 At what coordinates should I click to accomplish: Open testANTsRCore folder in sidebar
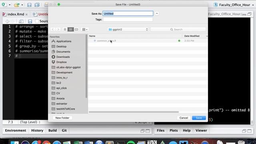point(66,109)
